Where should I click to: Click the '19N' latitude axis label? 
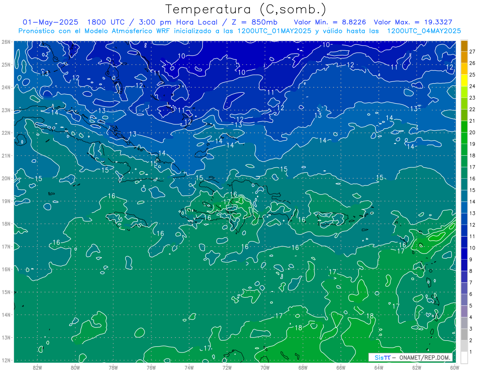click(6, 201)
